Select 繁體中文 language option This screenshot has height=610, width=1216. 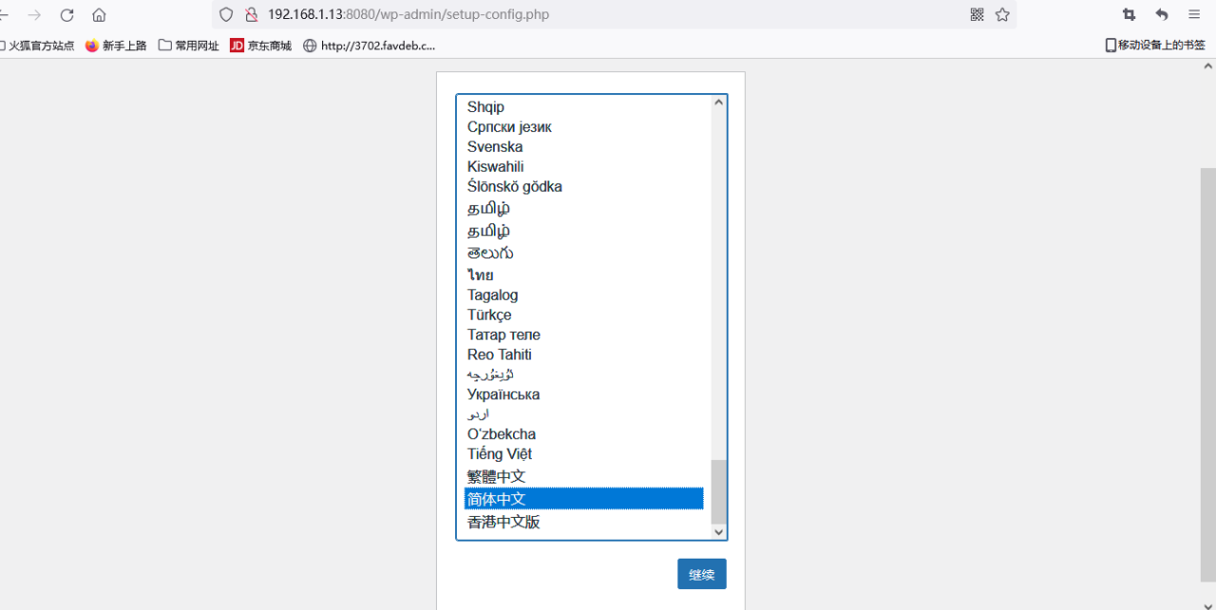[583, 476]
